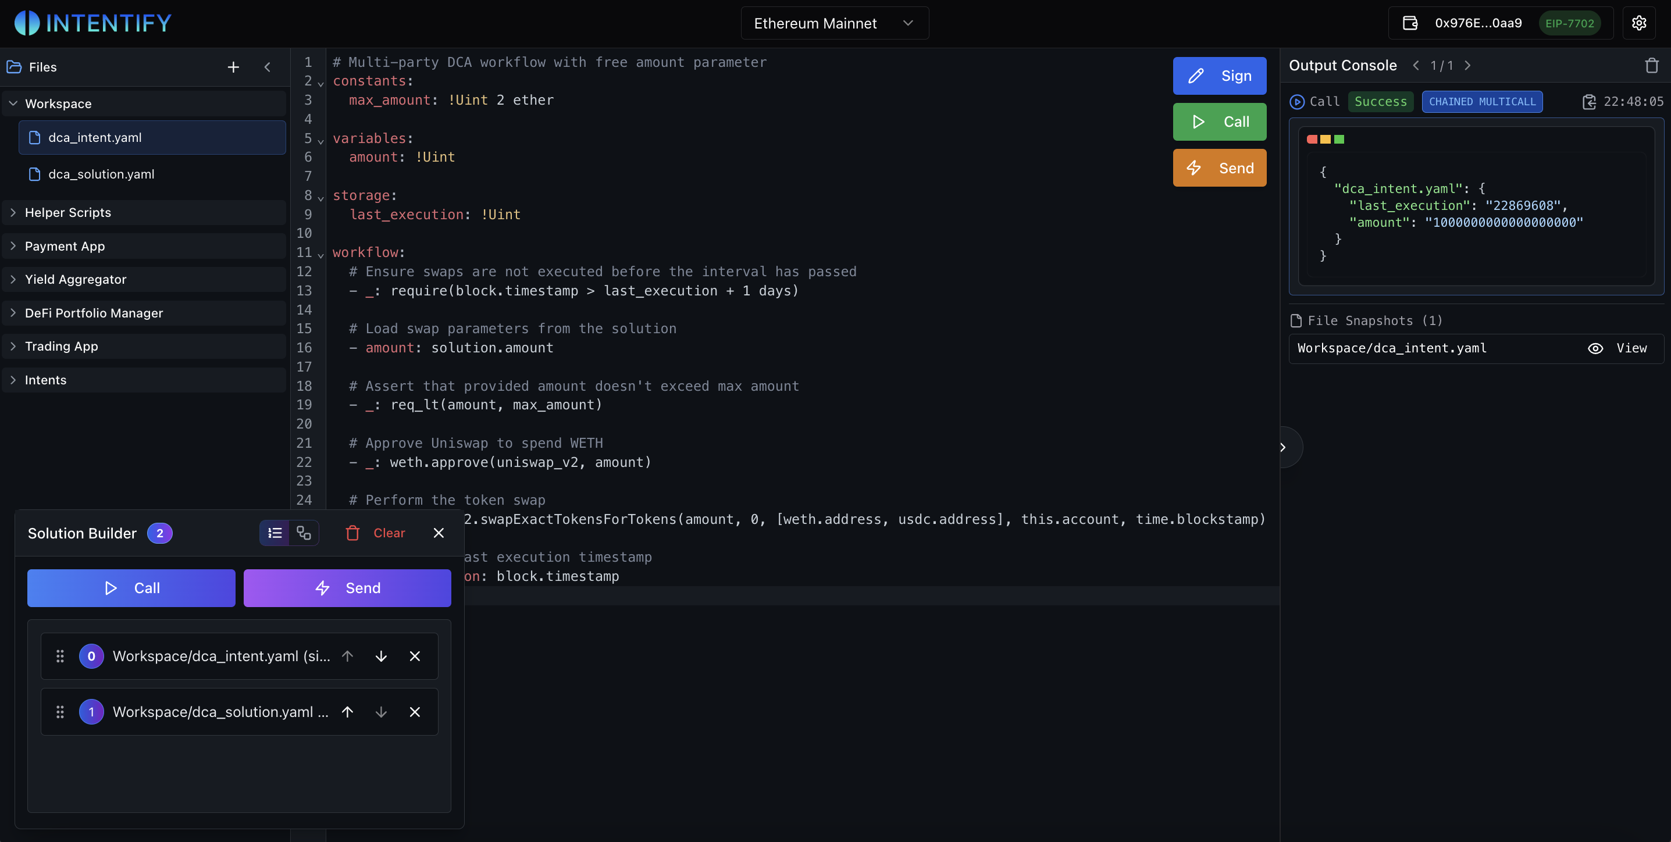Click the index 0 badge in builder

[91, 657]
